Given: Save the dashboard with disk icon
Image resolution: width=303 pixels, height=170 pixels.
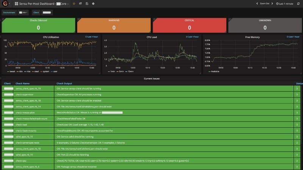Looking at the screenshot, I should point(87,4).
